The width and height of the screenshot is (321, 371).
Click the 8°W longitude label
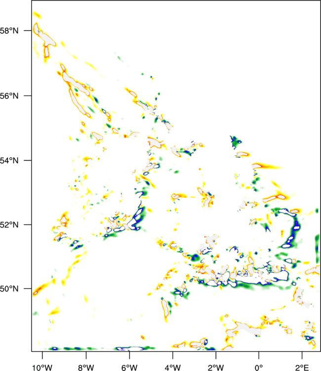coord(86,368)
